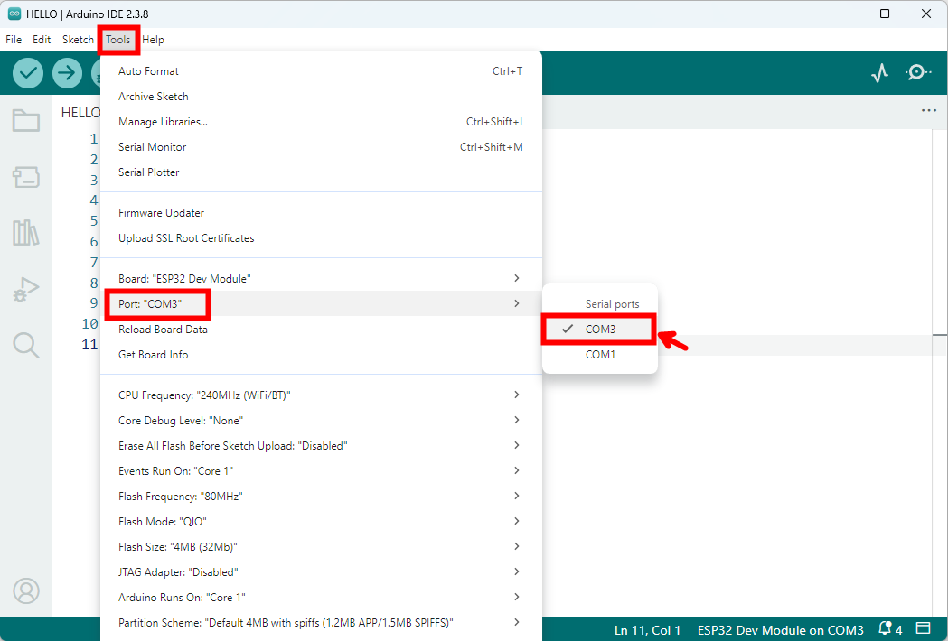Image resolution: width=948 pixels, height=641 pixels.
Task: Click the Verify sketch checkmark button
Action: (x=28, y=73)
